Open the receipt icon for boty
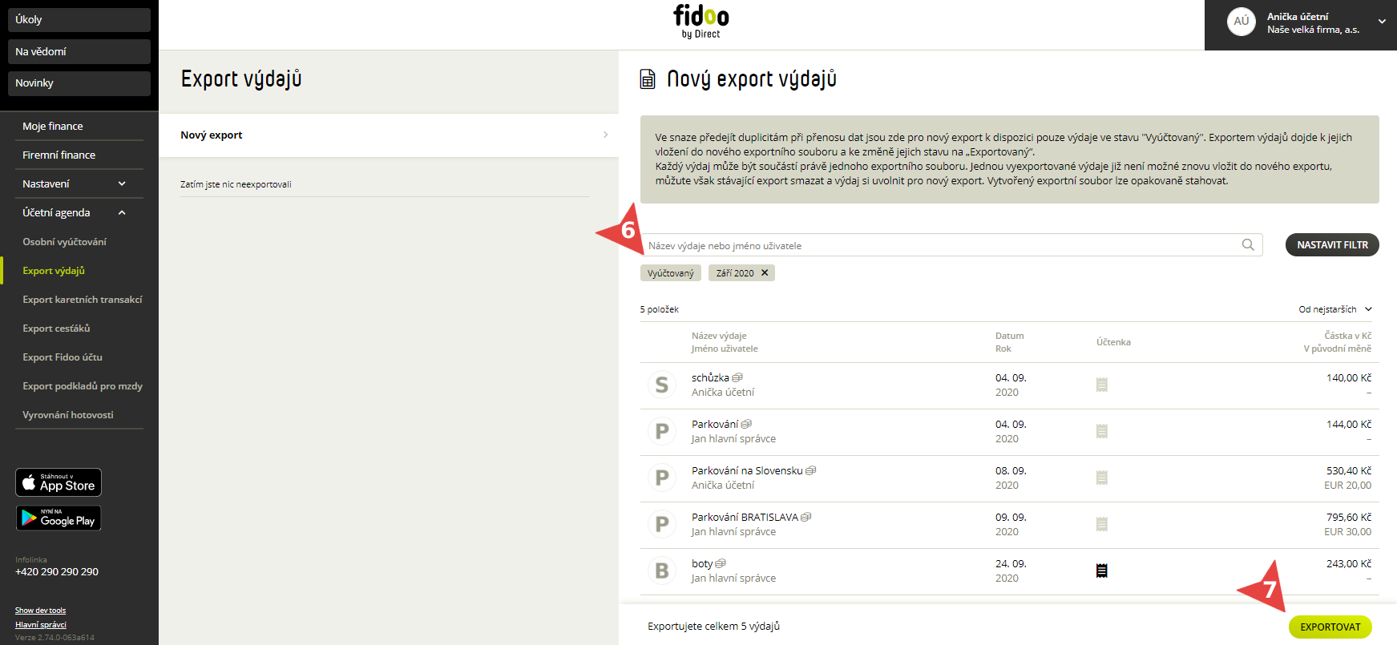 [x=1102, y=570]
